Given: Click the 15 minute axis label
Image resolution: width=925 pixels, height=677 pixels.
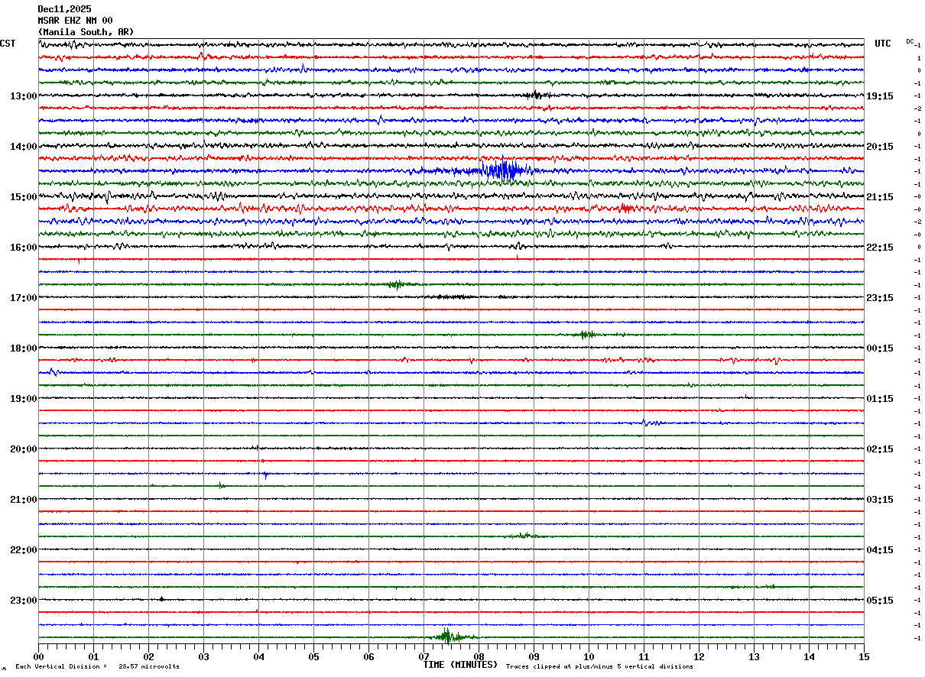Looking at the screenshot, I should [864, 656].
